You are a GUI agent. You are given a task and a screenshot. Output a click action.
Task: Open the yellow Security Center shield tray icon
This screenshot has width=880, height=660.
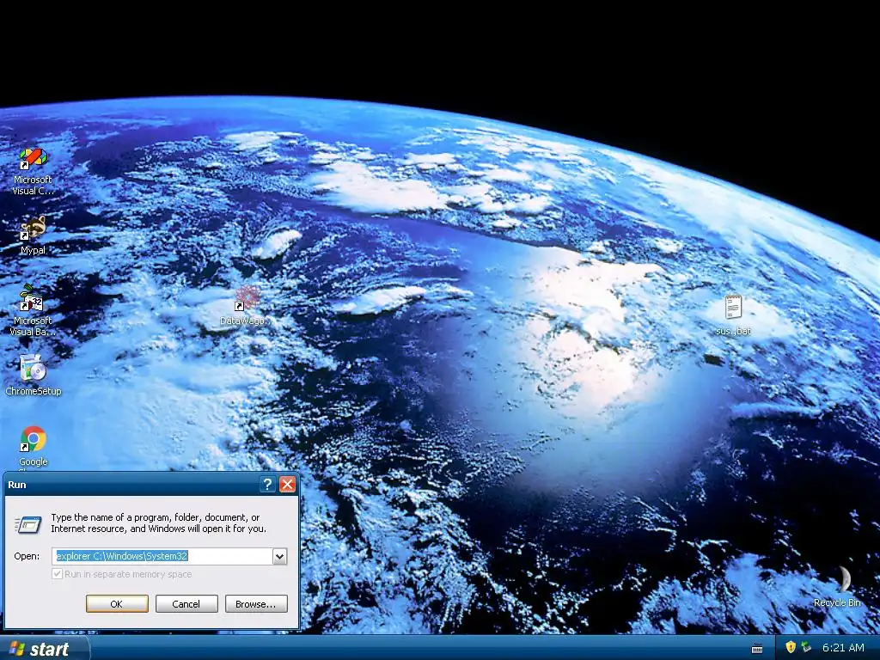pyautogui.click(x=791, y=647)
